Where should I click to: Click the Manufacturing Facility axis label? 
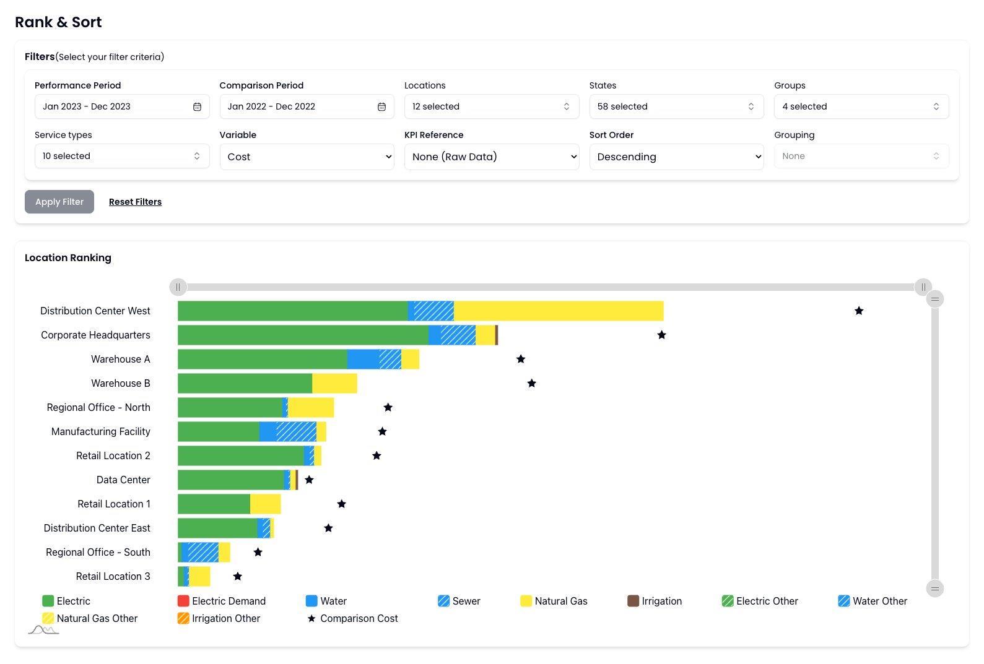pyautogui.click(x=101, y=431)
